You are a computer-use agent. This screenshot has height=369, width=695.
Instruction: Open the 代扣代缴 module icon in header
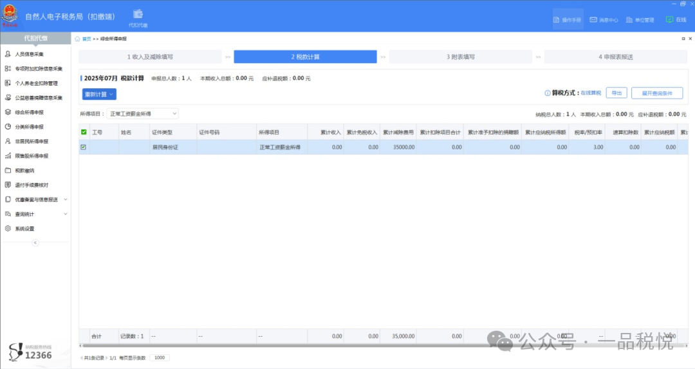point(138,15)
